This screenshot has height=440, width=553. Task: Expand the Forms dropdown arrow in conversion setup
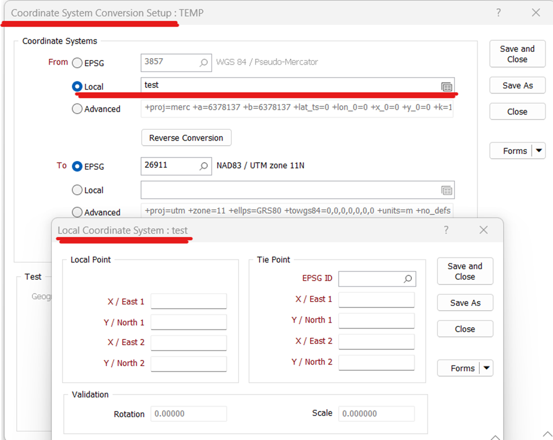coord(538,151)
